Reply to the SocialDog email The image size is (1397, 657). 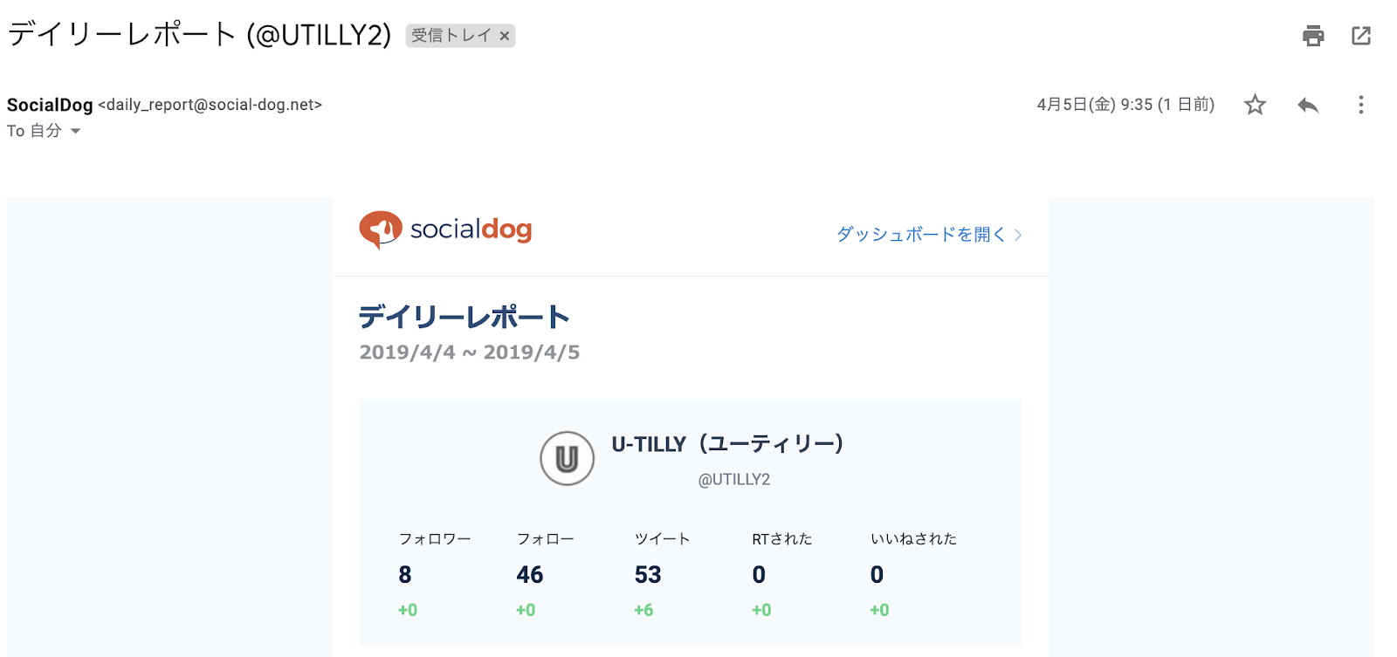click(x=1307, y=105)
